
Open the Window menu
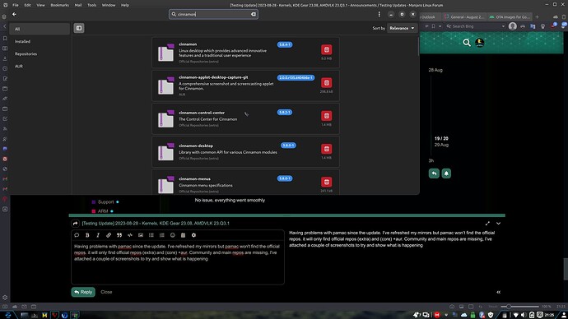click(109, 5)
